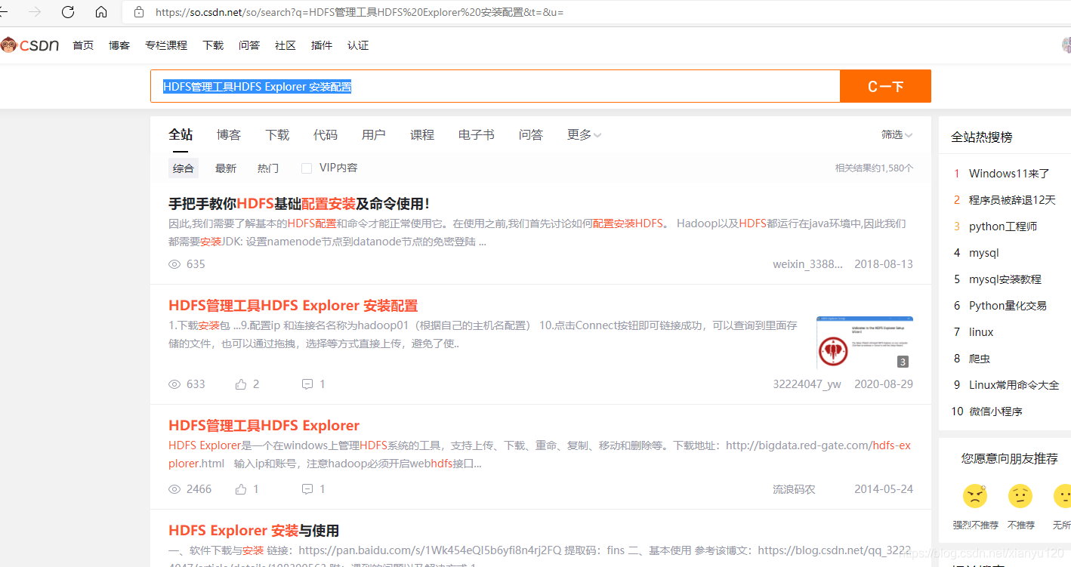Screen dimensions: 1071x567
Task: Click comment icon on 流浪码农 result
Action: click(307, 489)
